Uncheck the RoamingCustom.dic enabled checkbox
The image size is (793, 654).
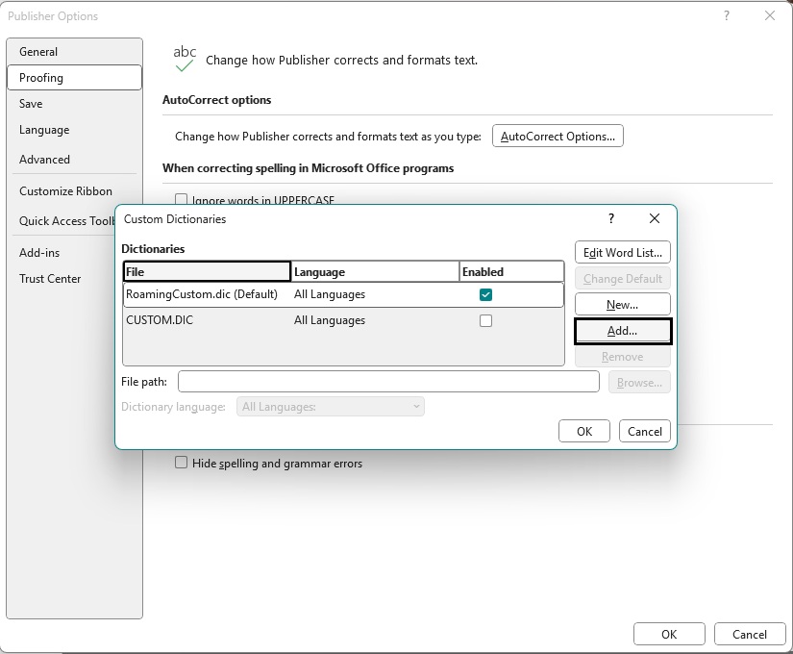[x=485, y=294]
